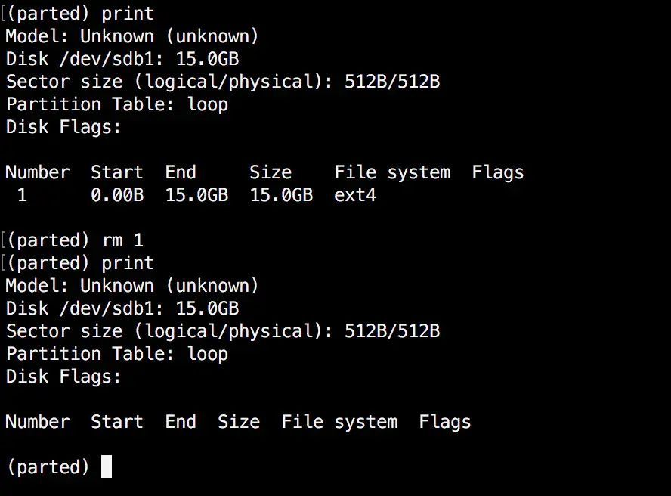Image resolution: width=671 pixels, height=496 pixels.
Task: Click the Size header in the empty table
Action: (x=239, y=422)
